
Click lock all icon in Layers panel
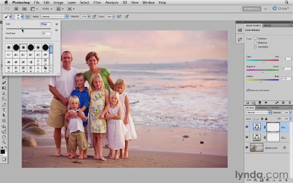[x=266, y=119]
